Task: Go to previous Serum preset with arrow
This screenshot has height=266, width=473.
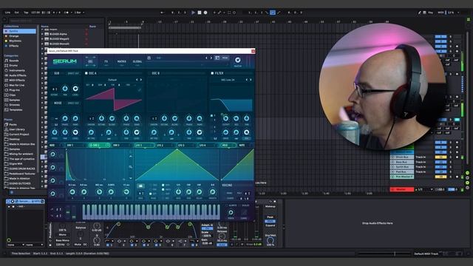Action: click(206, 58)
